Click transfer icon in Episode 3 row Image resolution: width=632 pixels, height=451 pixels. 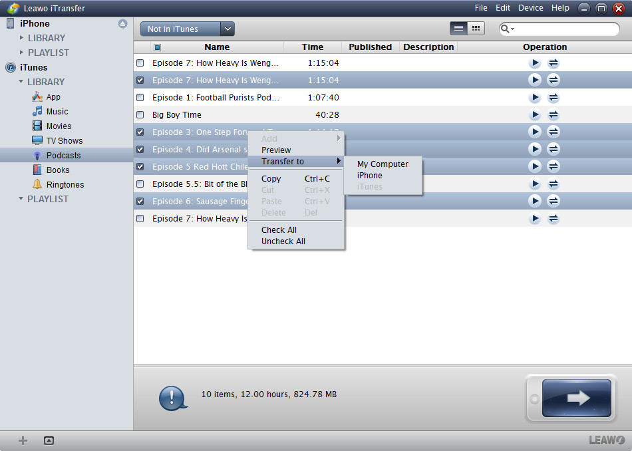[553, 132]
